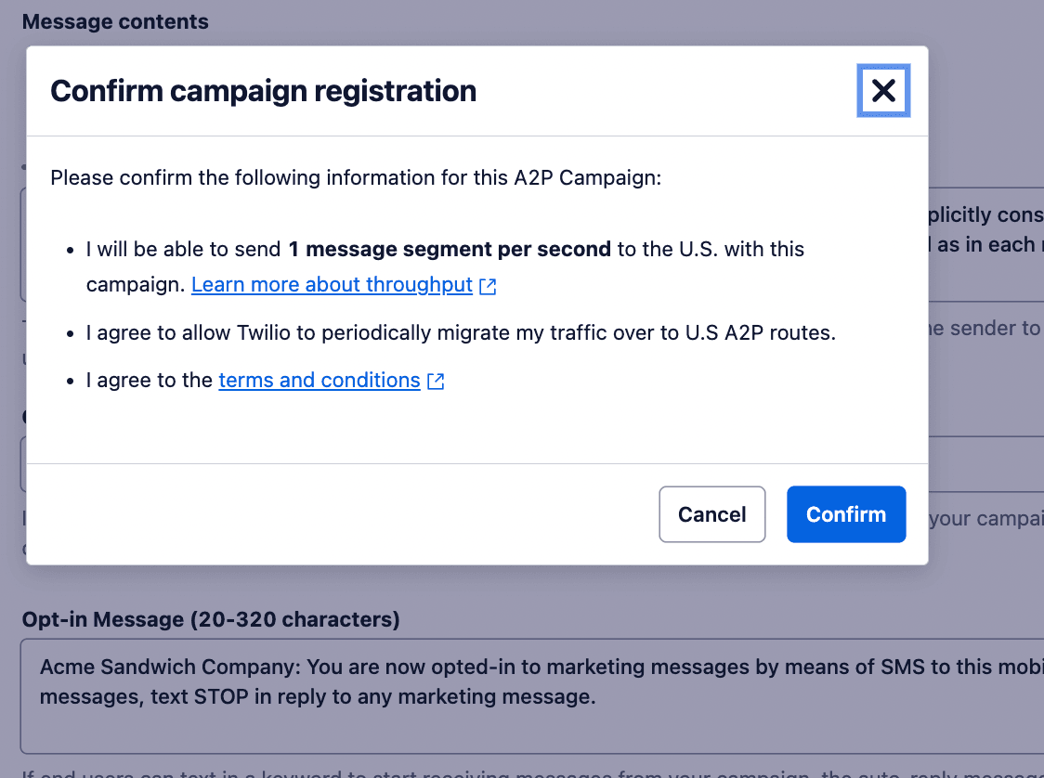This screenshot has width=1044, height=778.
Task: Open the terms and conditions page
Action: pos(319,380)
